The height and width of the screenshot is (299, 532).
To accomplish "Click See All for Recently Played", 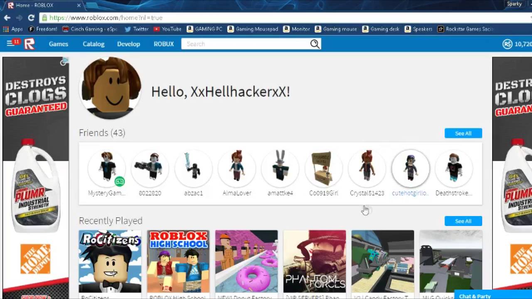I will coord(463,221).
